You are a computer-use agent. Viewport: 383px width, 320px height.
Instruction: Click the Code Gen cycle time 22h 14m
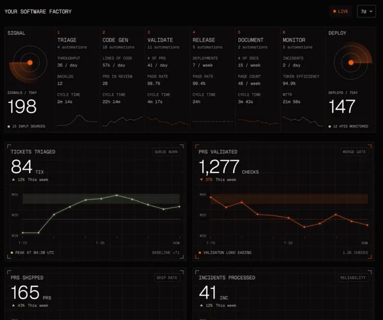coord(112,102)
